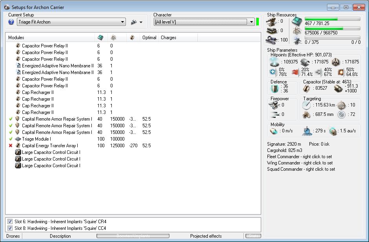Click the drone bandwidth bar 0 / 375

point(332,38)
